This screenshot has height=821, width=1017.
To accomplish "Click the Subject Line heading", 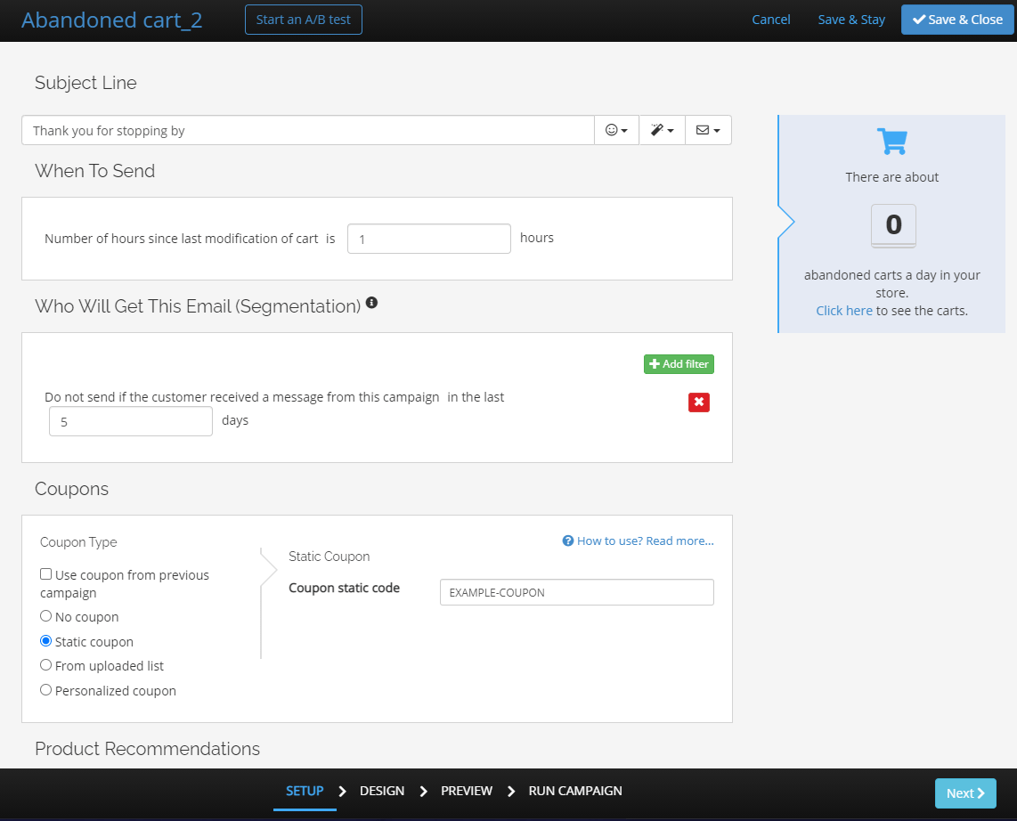I will tap(85, 82).
